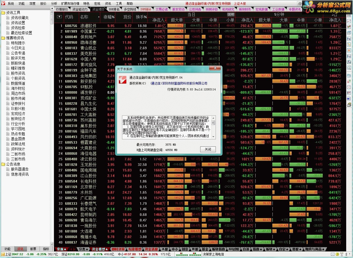Click the red-green up-down arrows icon
Image resolution: width=353 pixels, height=258 pixels.
click(x=349, y=81)
